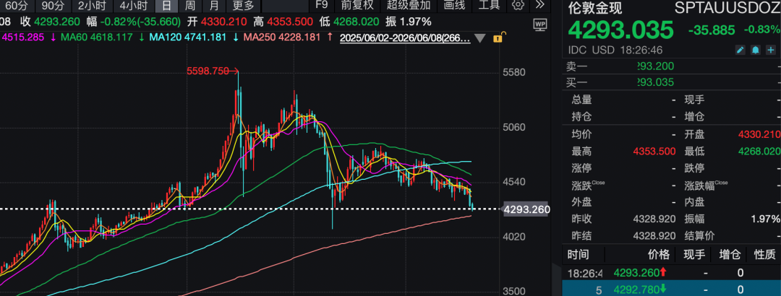Click the 超级叠加 overlay button
Viewport: 781px width, 296px height.
409,6
